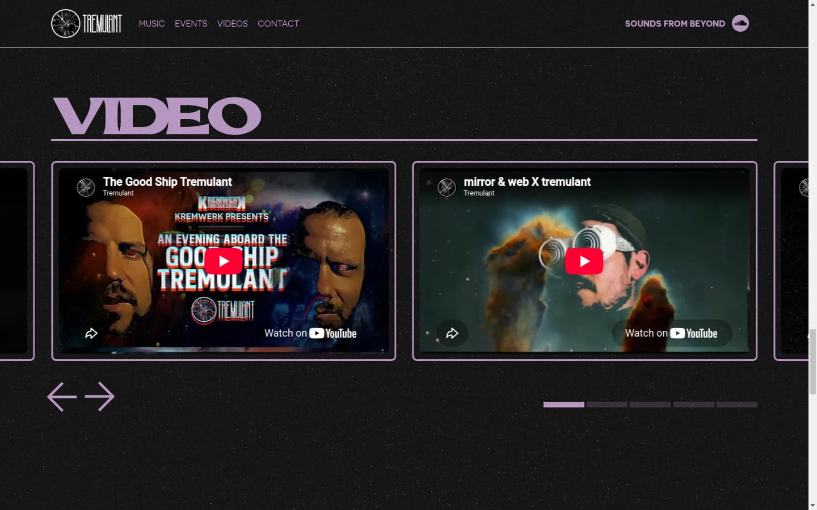This screenshot has width=817, height=510.
Task: Share the mirror & web X tremulant video
Action: pos(452,333)
